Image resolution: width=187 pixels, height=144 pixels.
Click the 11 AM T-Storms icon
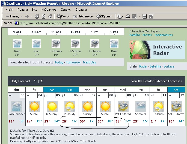[56, 44]
